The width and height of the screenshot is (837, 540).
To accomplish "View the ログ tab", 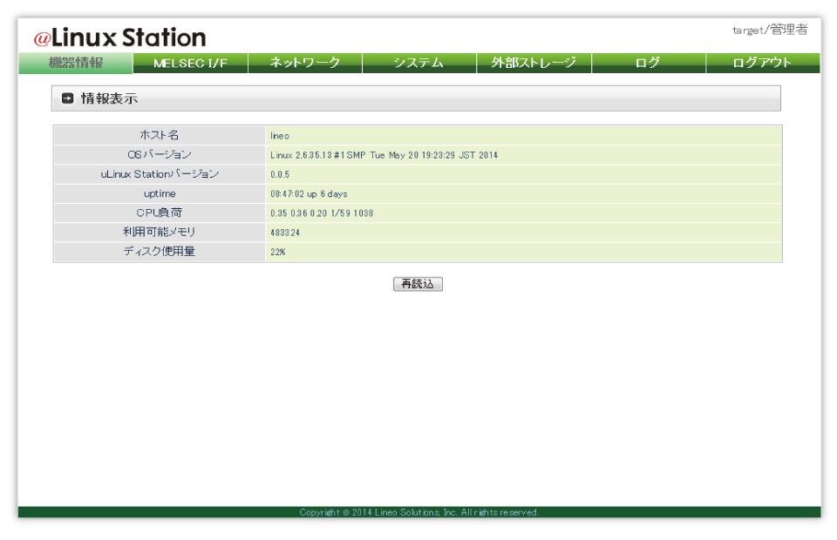I will (648, 63).
